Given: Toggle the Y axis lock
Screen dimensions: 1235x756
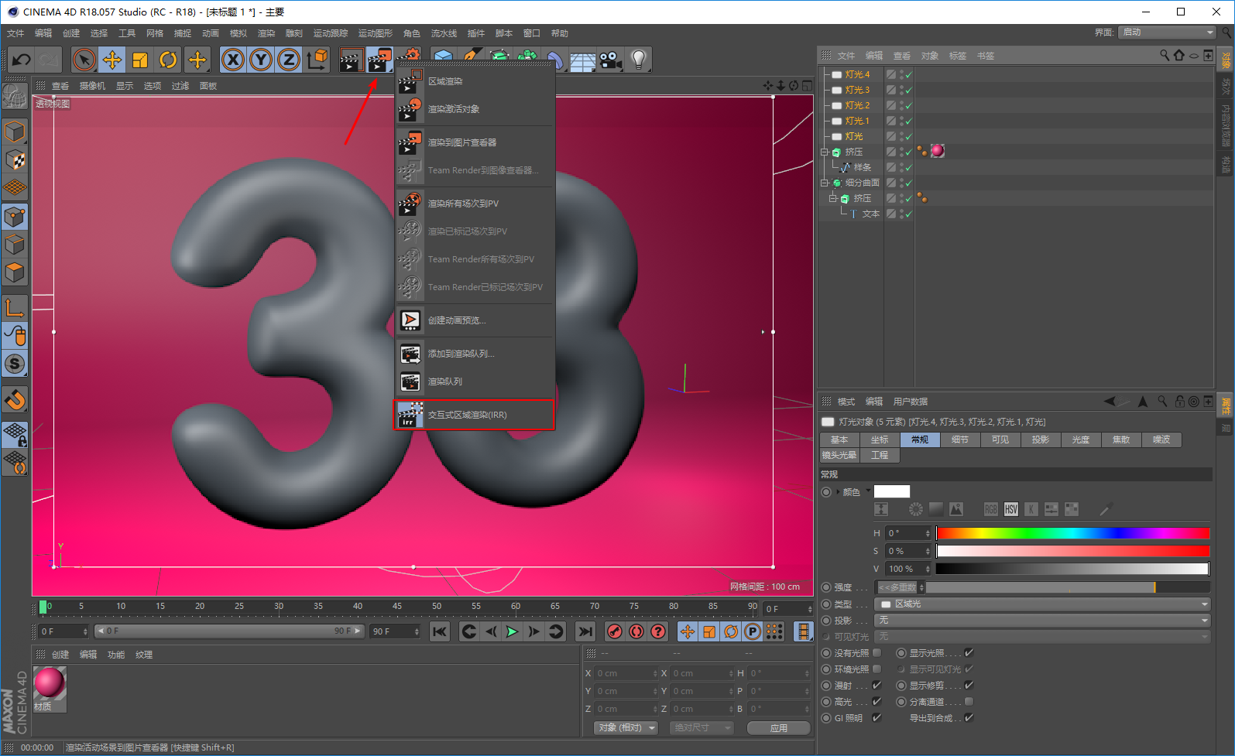Looking at the screenshot, I should tap(261, 60).
